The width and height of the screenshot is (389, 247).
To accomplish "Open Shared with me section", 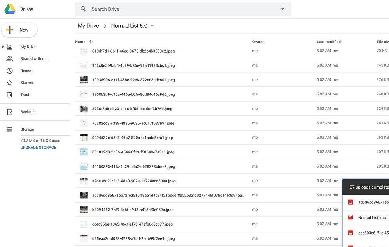I will pos(34,59).
